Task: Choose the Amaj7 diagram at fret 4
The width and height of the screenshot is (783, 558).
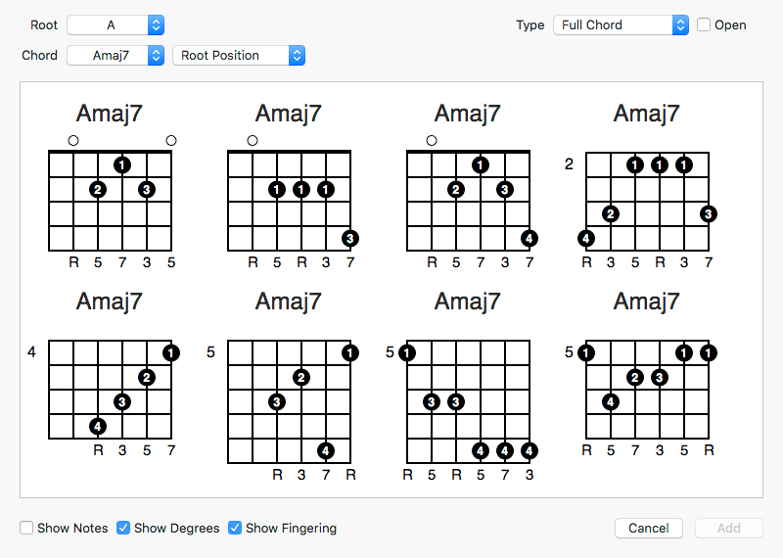Action: pyautogui.click(x=110, y=390)
